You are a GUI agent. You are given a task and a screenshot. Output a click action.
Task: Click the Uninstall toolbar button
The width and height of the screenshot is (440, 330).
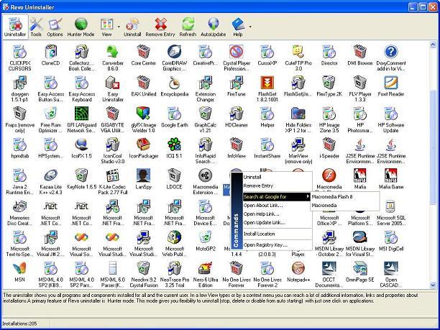click(x=132, y=27)
